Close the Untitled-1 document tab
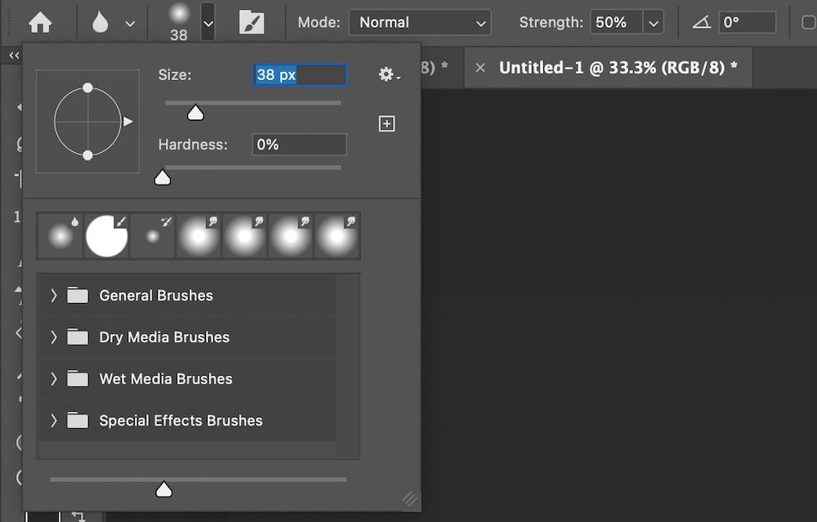817x522 pixels. [480, 68]
